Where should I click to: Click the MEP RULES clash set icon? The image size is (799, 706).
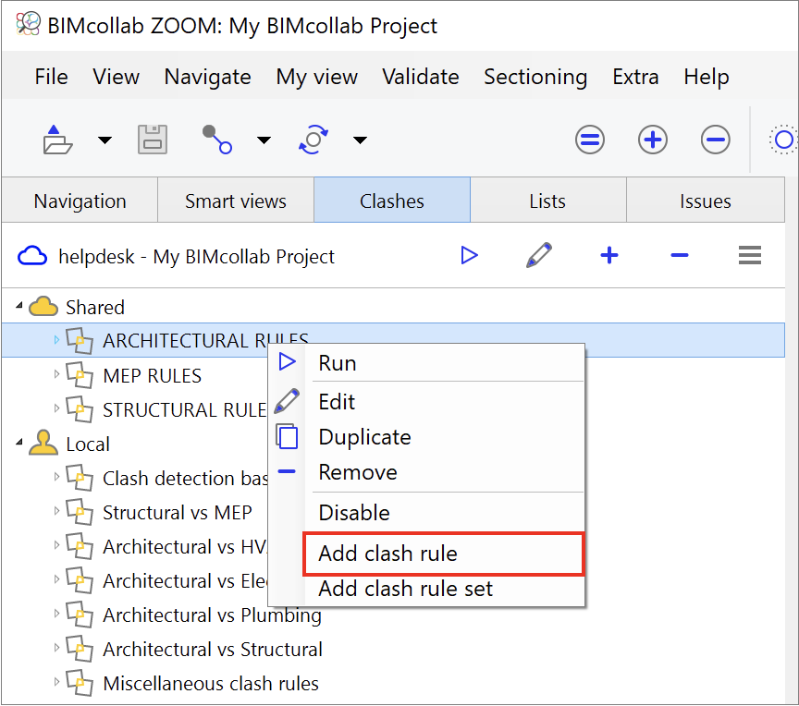click(80, 375)
